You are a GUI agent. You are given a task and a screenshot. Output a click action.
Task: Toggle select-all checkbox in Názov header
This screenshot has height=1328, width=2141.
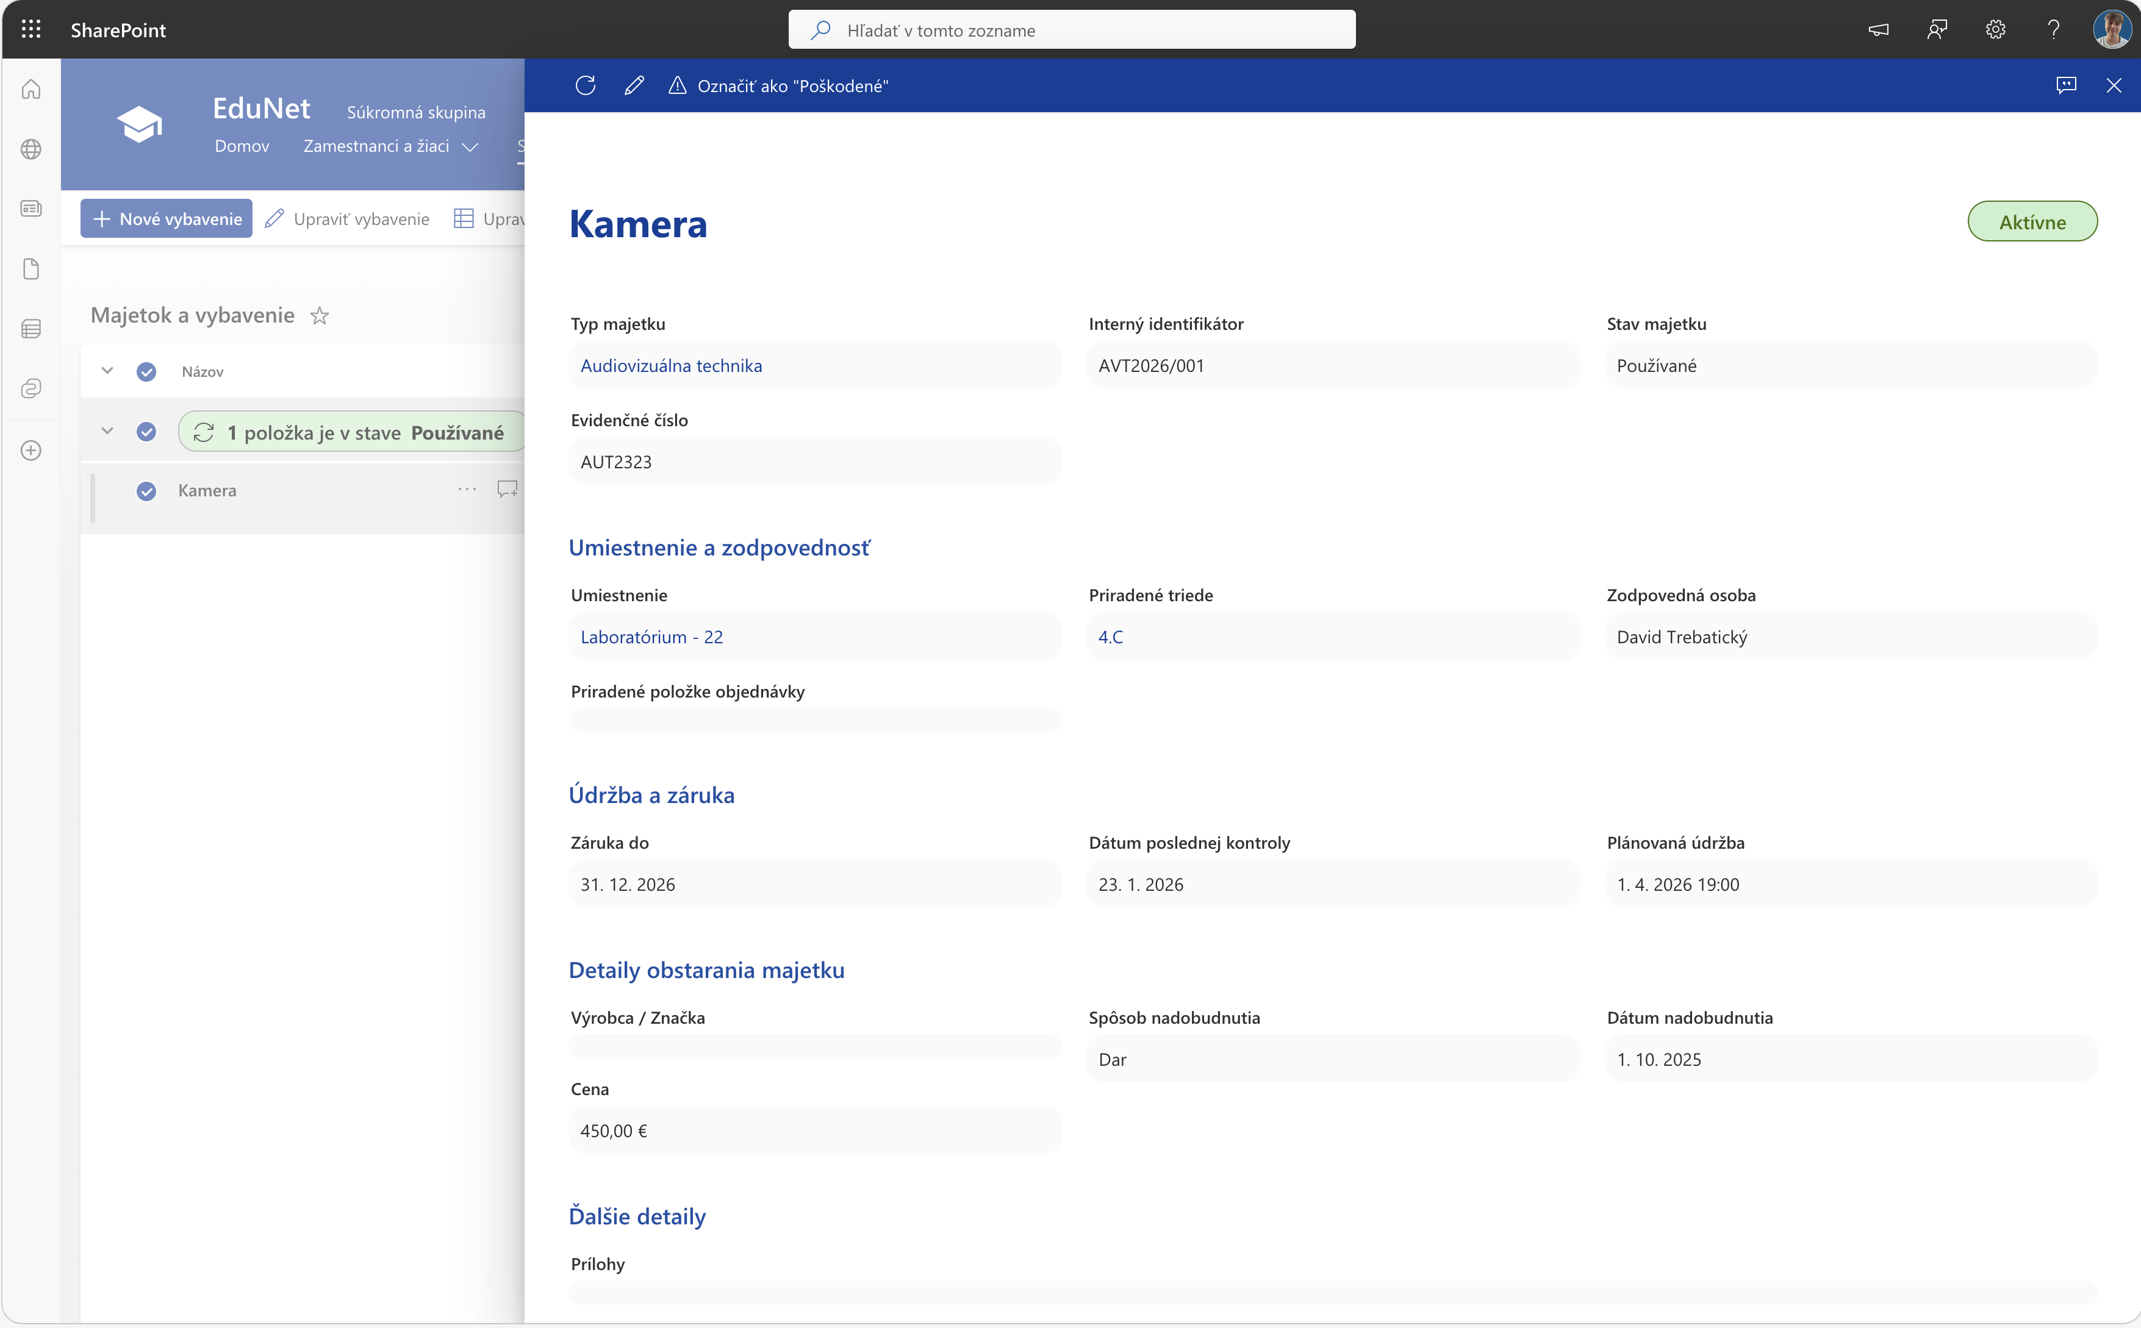pyautogui.click(x=147, y=371)
